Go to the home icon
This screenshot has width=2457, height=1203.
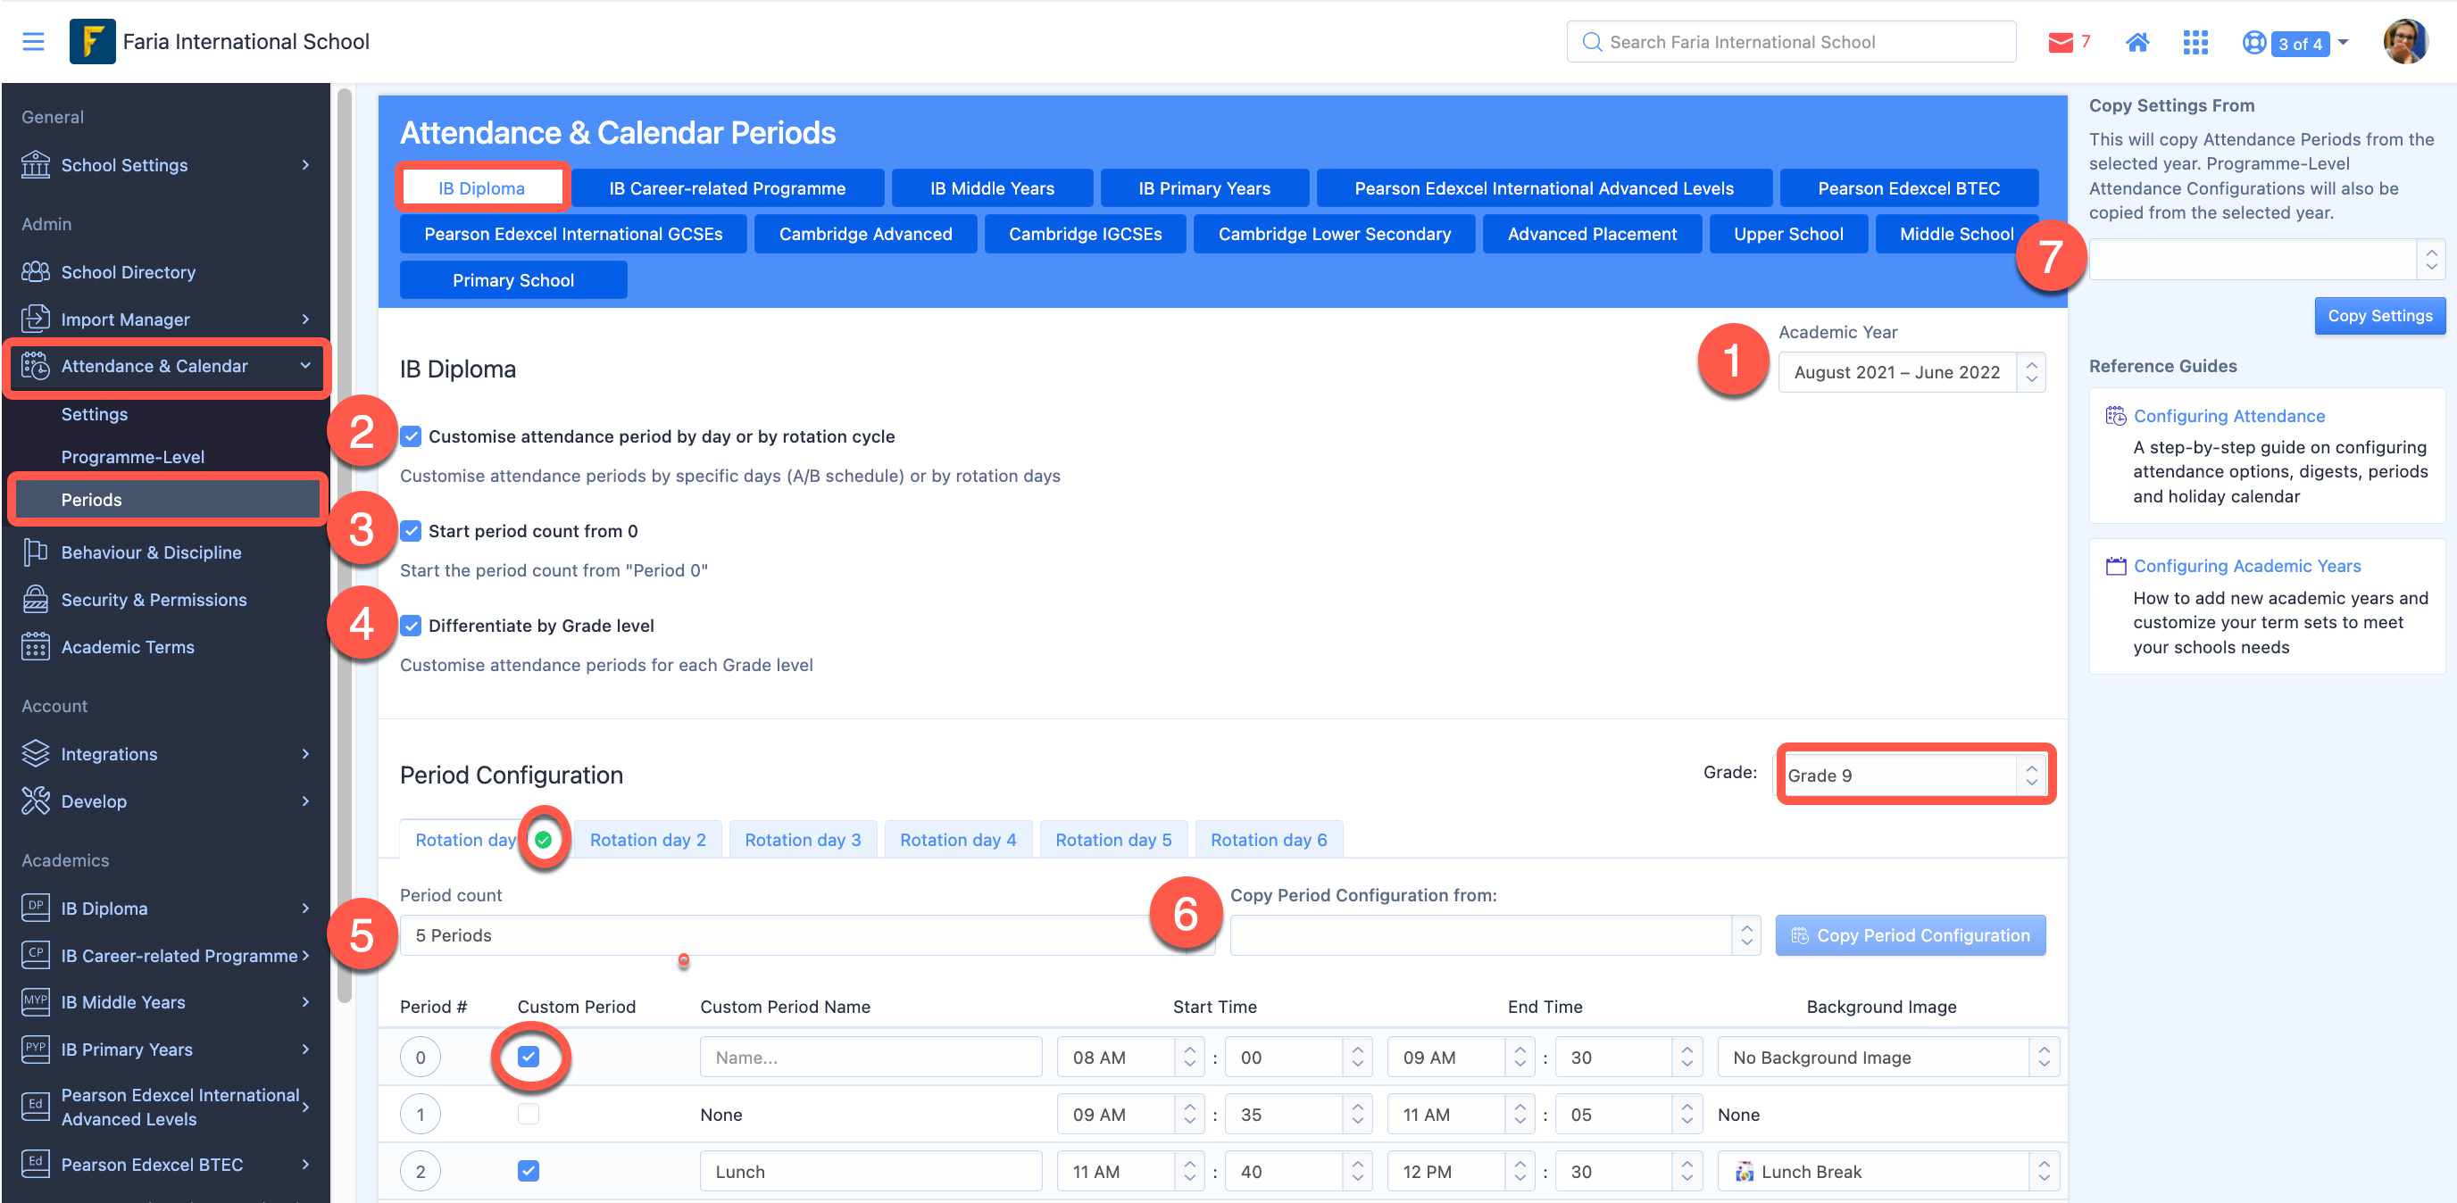[x=2137, y=42]
